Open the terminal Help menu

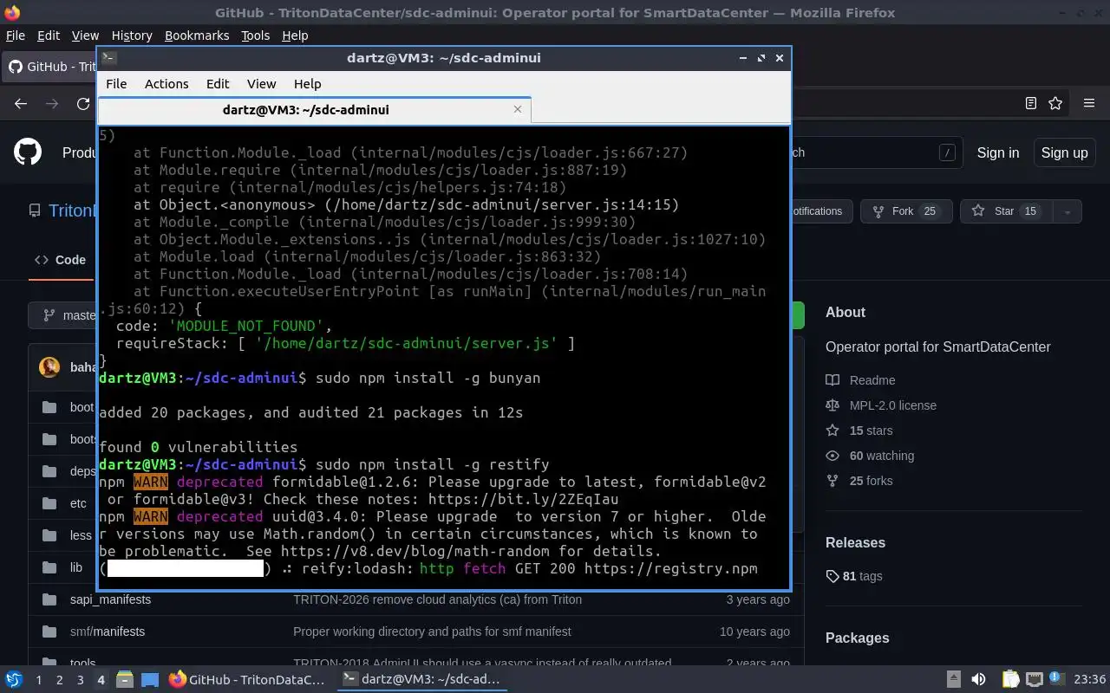click(307, 84)
